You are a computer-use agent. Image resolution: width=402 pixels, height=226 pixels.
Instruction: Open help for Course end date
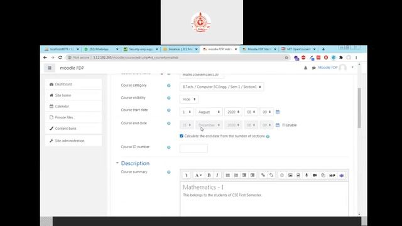169,123
